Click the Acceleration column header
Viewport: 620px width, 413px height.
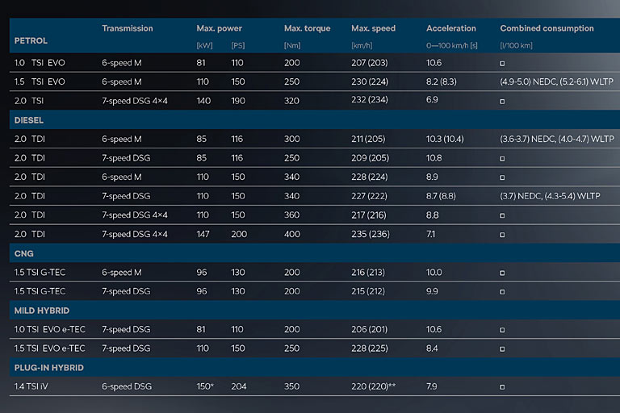point(451,29)
